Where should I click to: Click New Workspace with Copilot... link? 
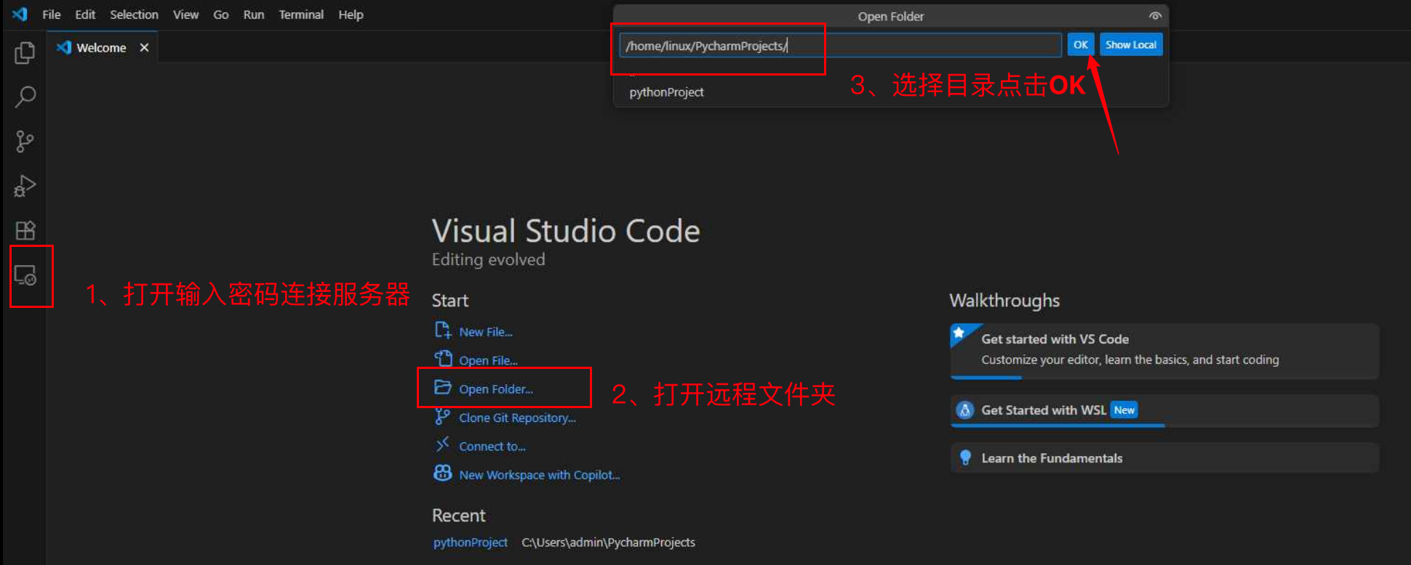pyautogui.click(x=539, y=475)
